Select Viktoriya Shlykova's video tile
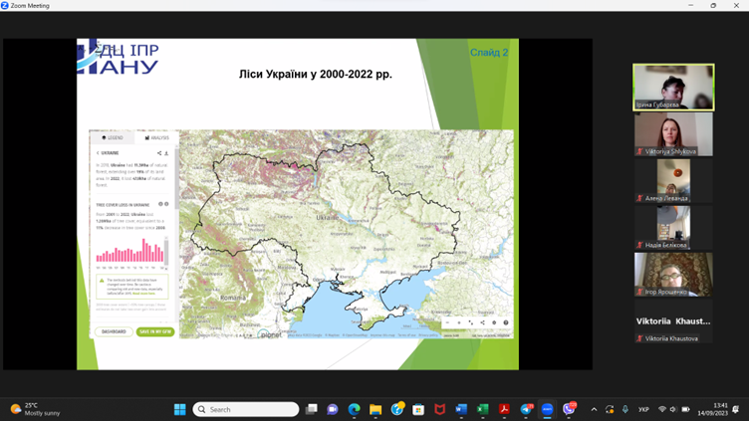This screenshot has width=749, height=421. coord(673,133)
